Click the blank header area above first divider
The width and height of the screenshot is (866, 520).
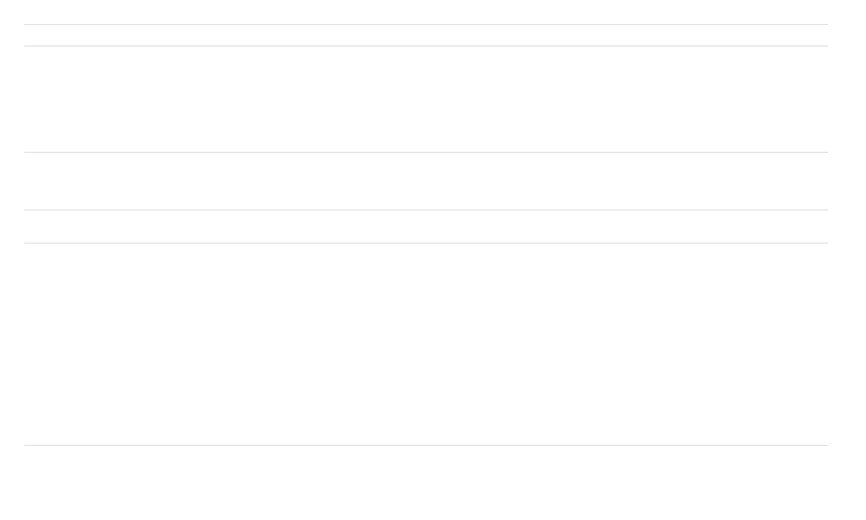click(x=426, y=12)
